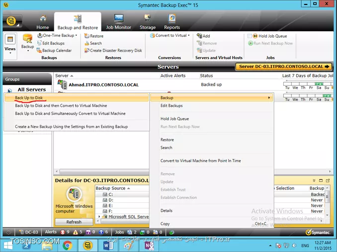The image size is (337, 252).
Task: Collapse the Details pane chevrons
Action: pos(314,181)
